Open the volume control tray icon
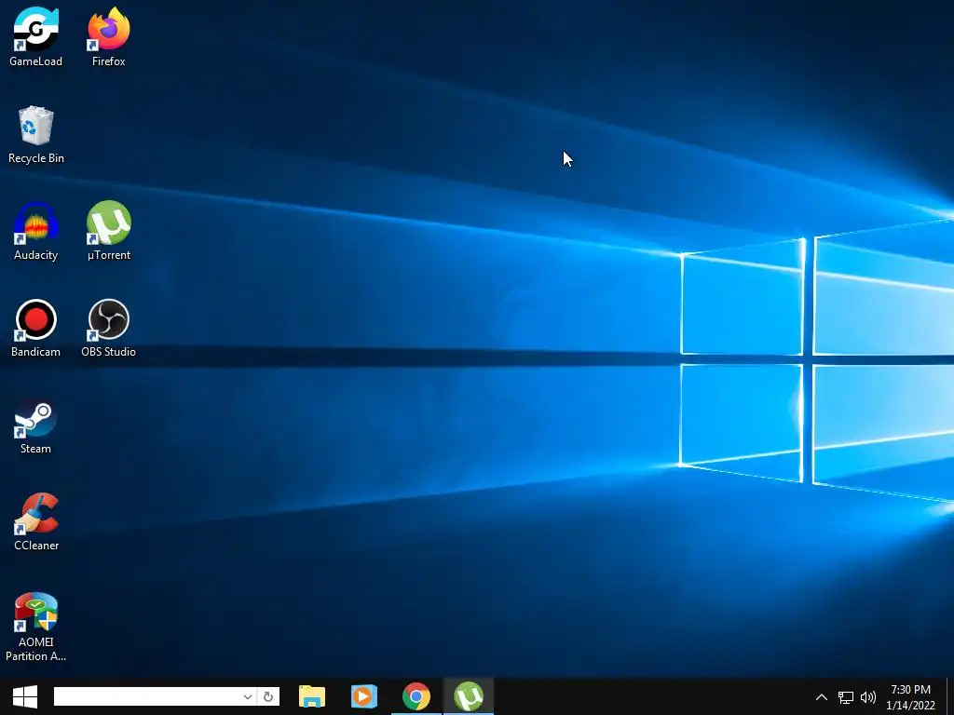 [x=868, y=696]
